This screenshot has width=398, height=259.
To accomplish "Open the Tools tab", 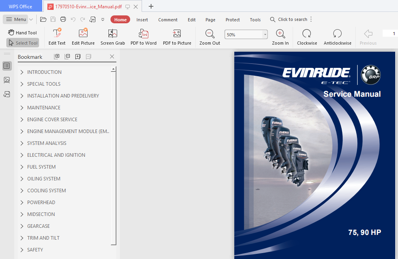I will tap(255, 20).
